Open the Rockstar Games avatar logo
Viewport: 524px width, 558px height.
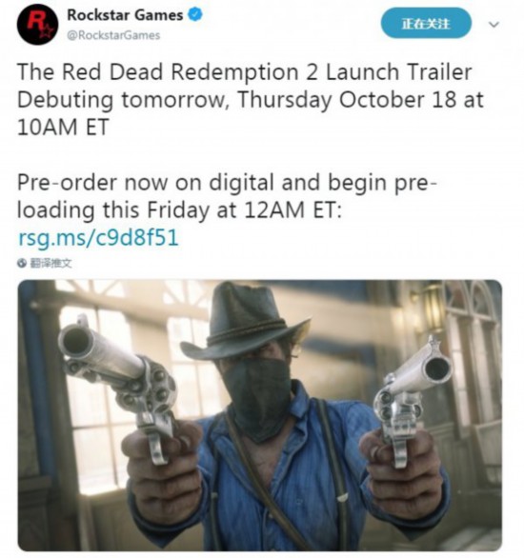(37, 24)
